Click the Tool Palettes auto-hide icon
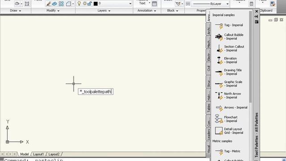The image size is (286, 161). point(257,17)
